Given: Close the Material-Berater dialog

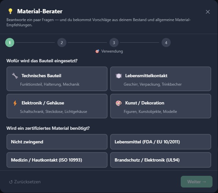Looking at the screenshot, I should pyautogui.click(x=208, y=12).
